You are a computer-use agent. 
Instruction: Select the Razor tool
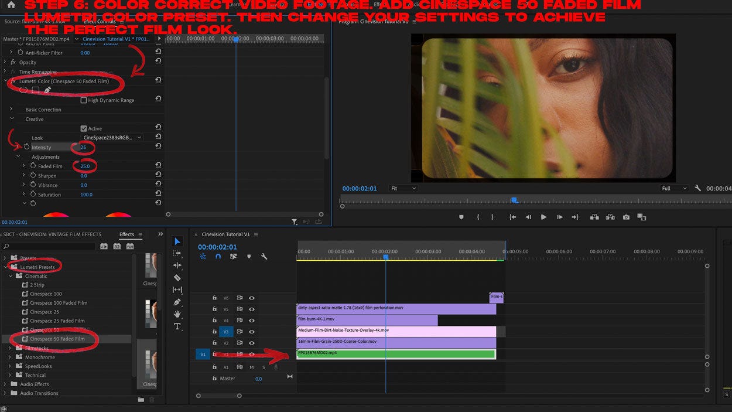tap(177, 278)
